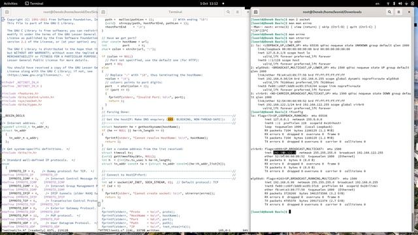Open the Bluetooth indicator in the top bar
Screen dimensions: 418x235
coord(394,3)
